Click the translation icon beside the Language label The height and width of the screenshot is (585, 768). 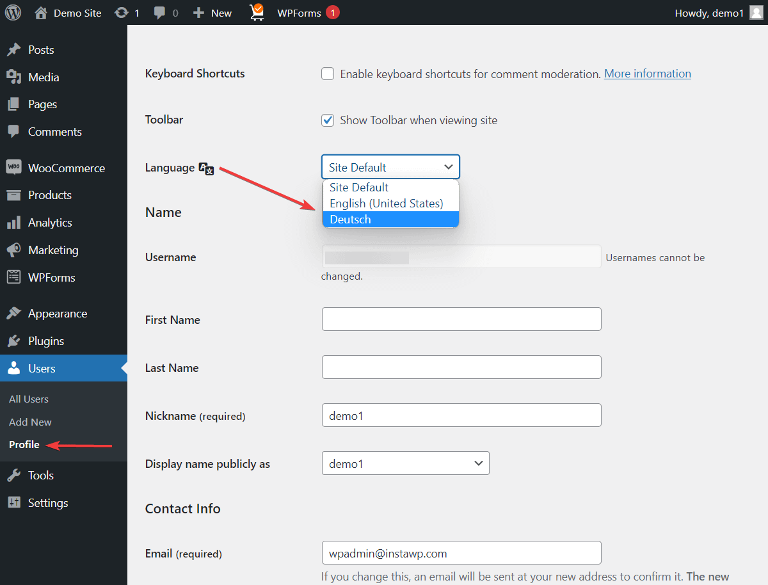205,168
